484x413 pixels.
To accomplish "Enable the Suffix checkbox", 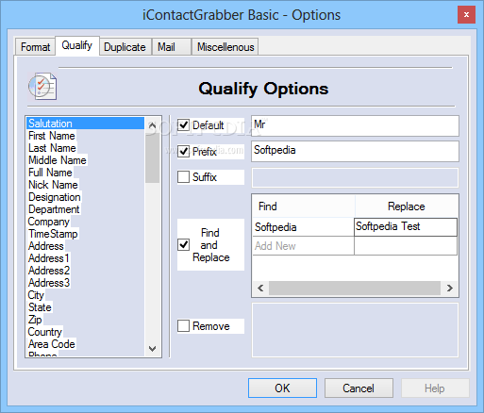I will 183,177.
